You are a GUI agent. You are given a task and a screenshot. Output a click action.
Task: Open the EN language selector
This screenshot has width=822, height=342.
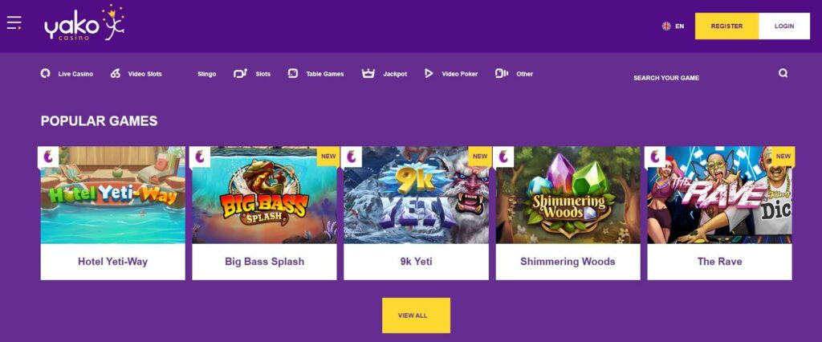673,26
